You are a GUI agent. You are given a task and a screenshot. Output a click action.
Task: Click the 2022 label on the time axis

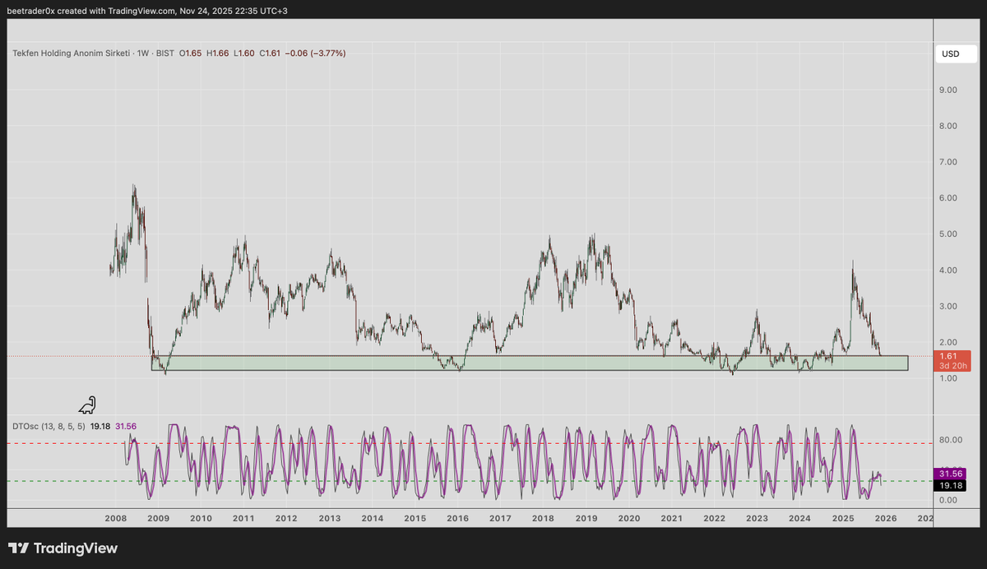tap(714, 519)
